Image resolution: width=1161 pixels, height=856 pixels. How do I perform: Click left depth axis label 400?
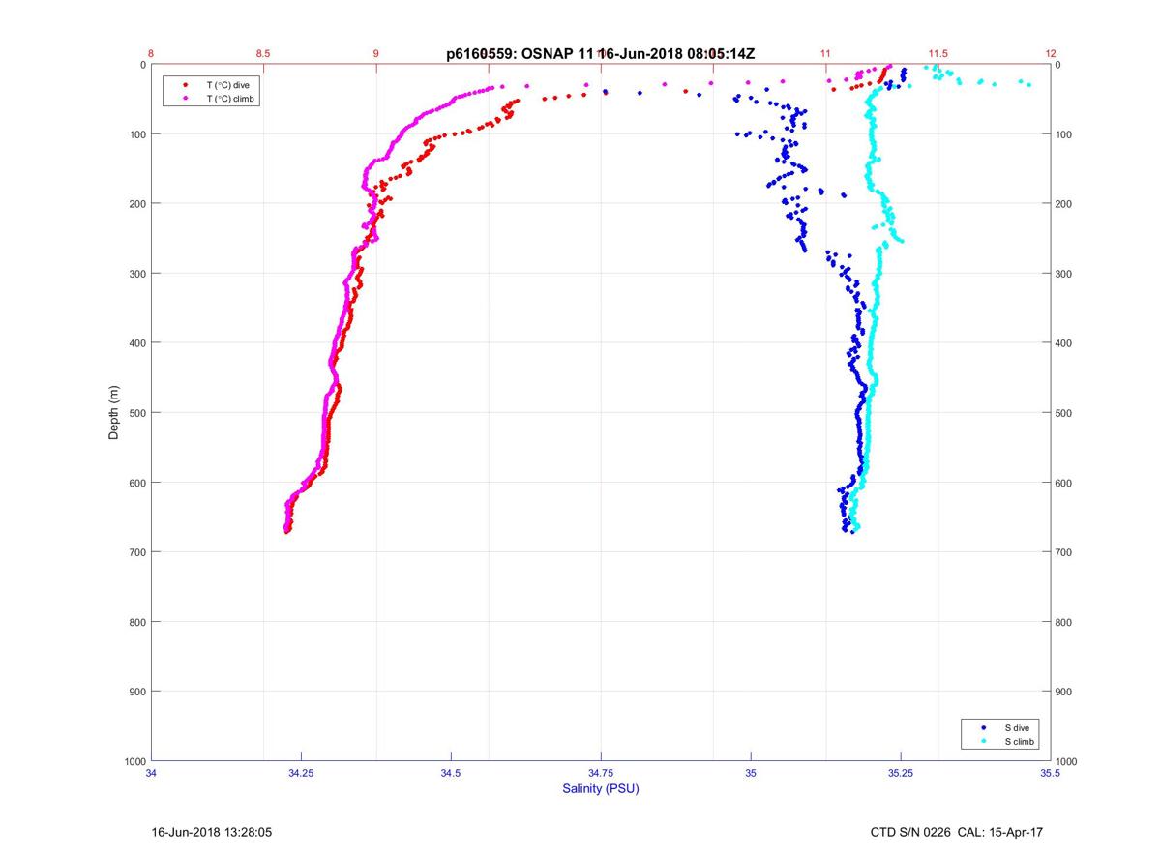coord(137,343)
